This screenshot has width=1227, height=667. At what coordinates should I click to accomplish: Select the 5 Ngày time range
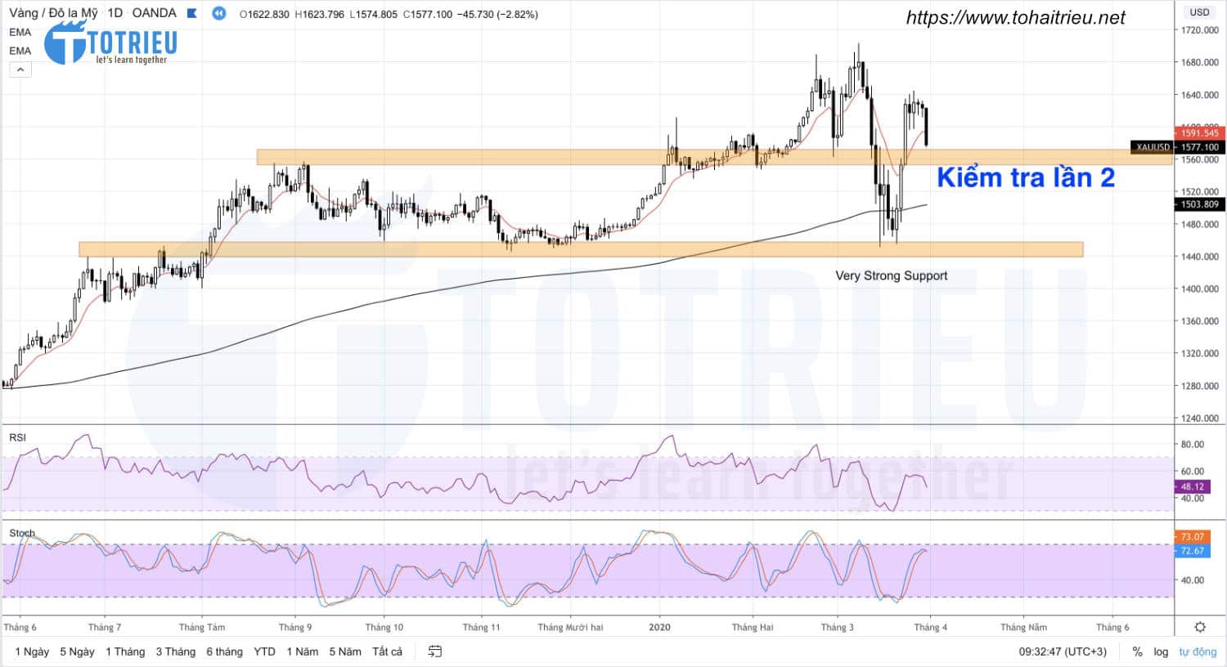click(77, 651)
